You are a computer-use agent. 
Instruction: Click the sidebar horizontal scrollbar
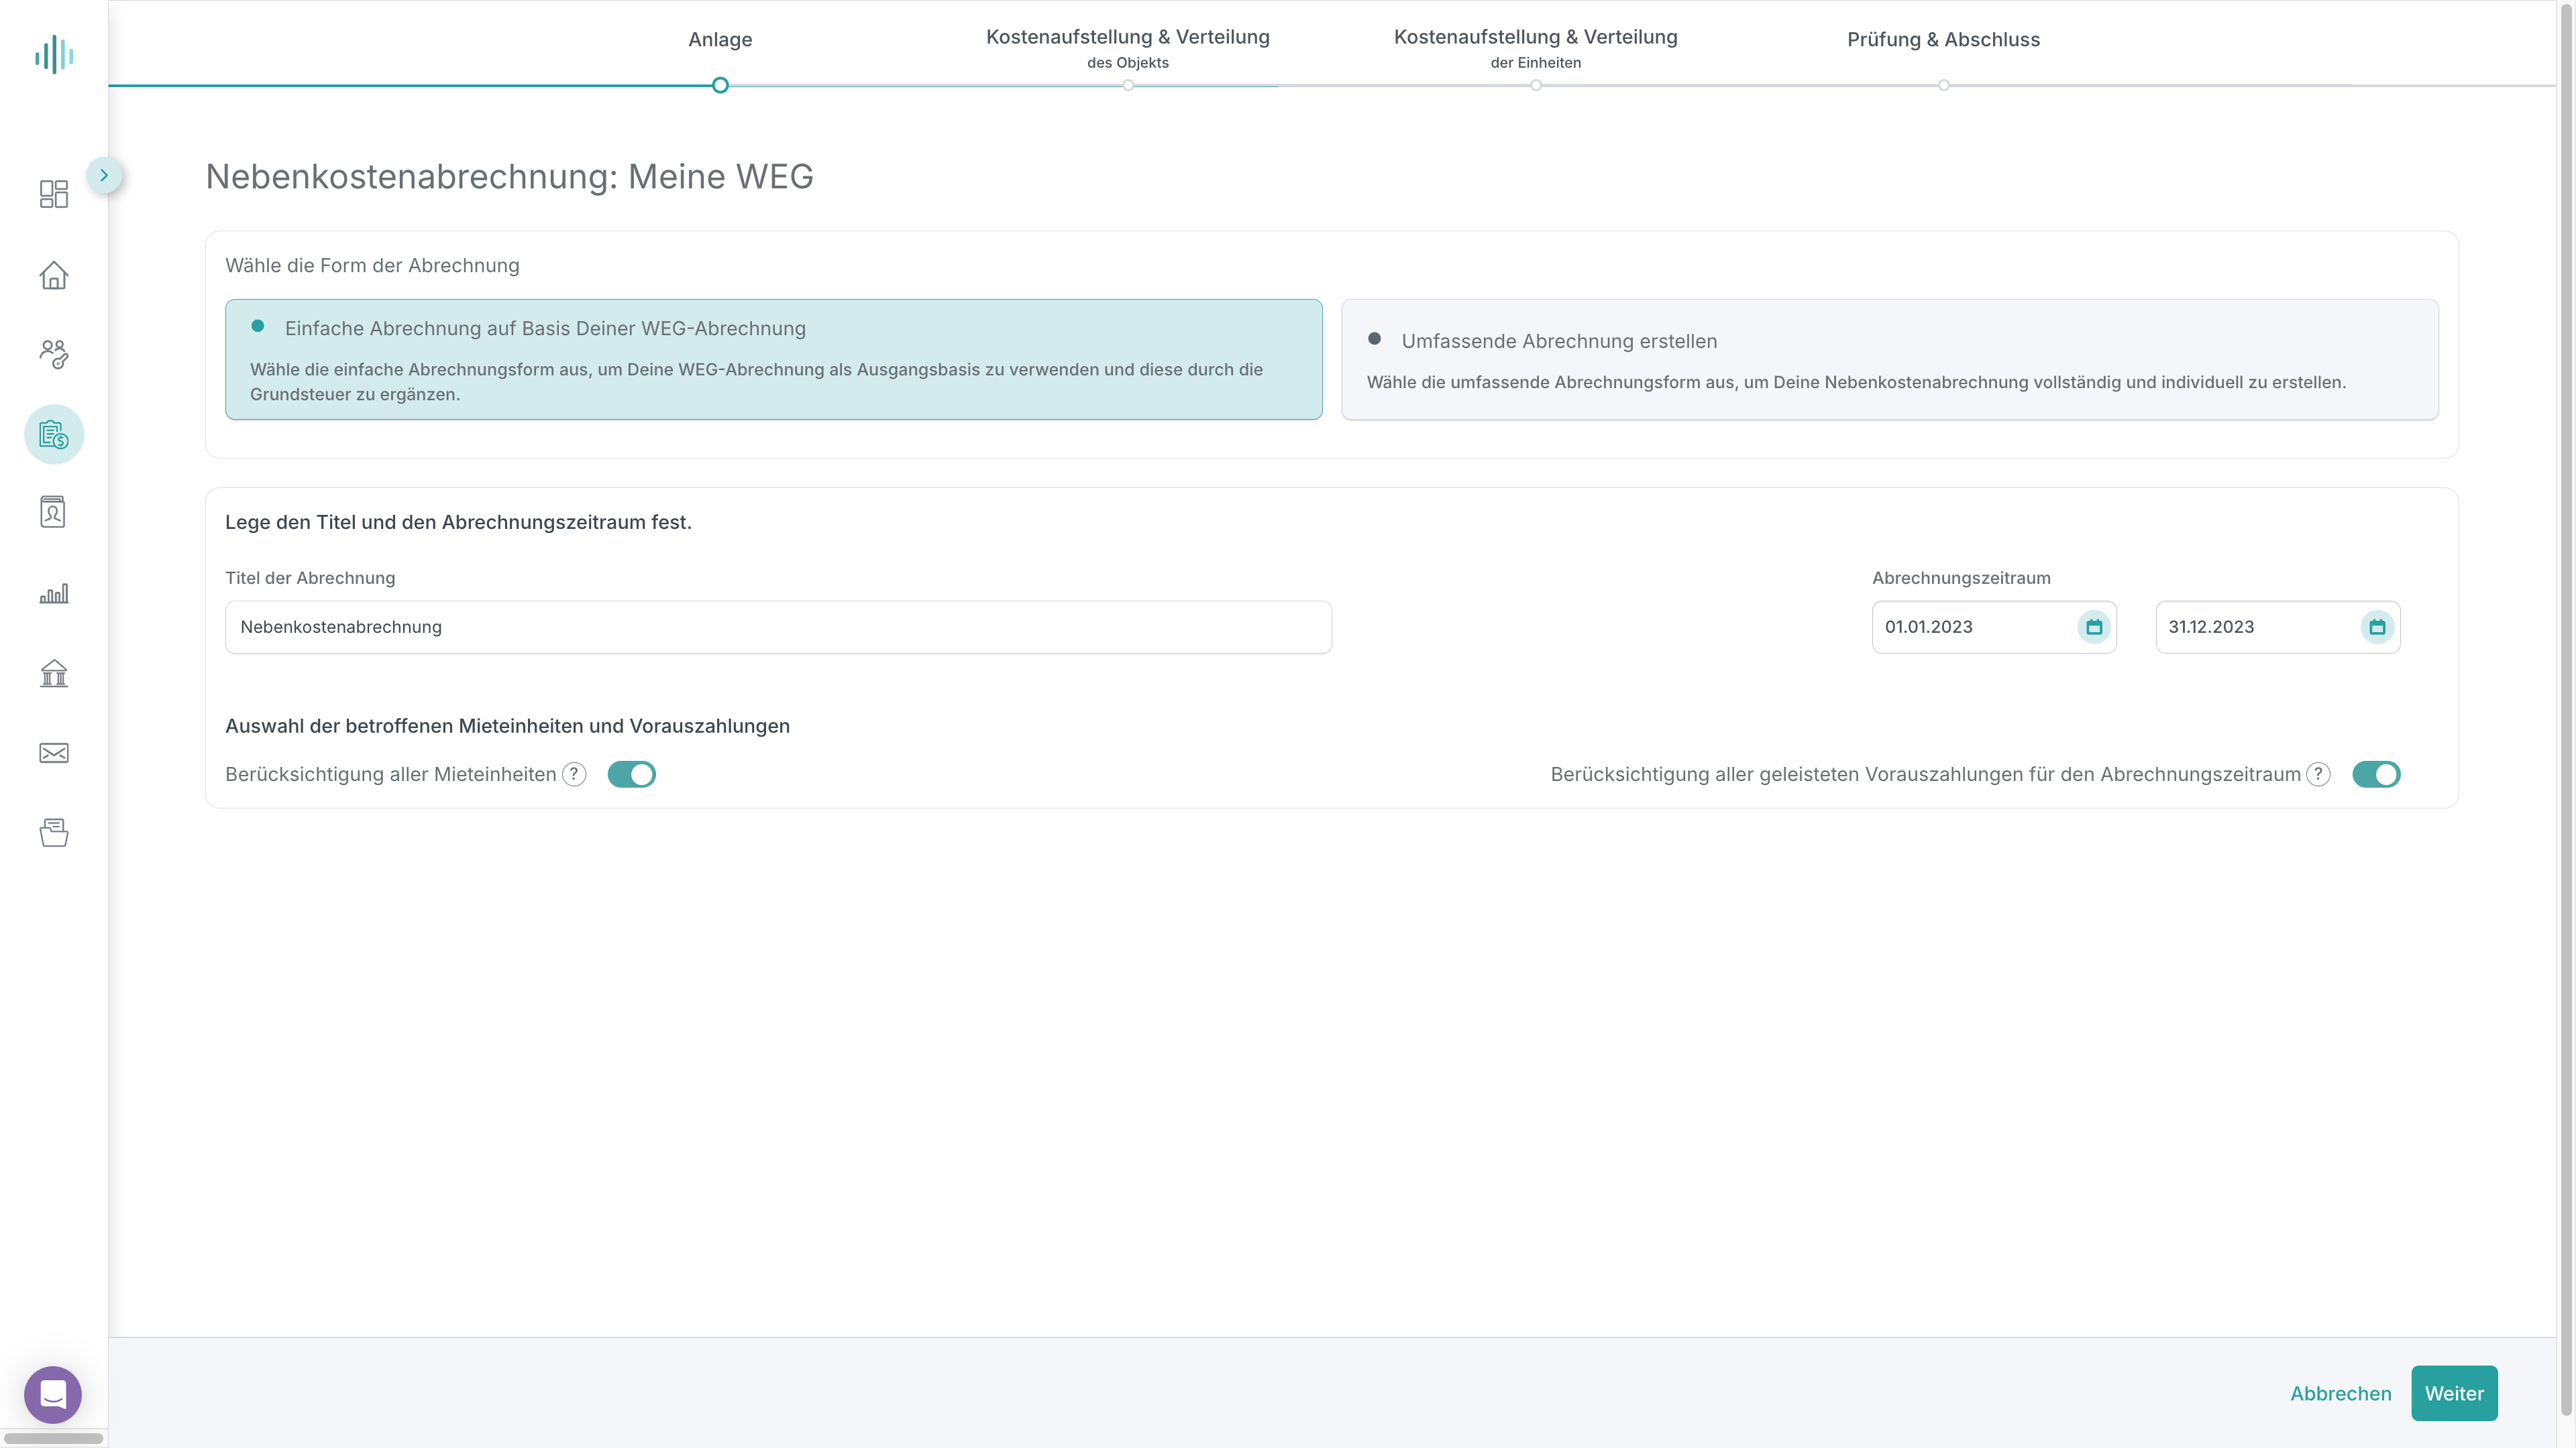tap(54, 1439)
